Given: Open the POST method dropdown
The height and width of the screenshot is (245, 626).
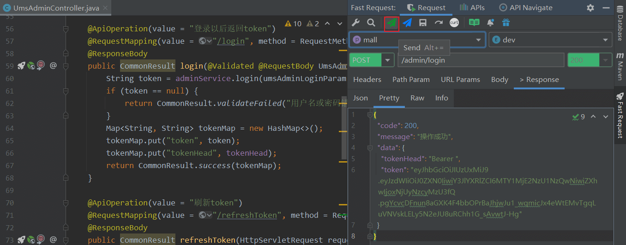Looking at the screenshot, I should click(x=388, y=60).
